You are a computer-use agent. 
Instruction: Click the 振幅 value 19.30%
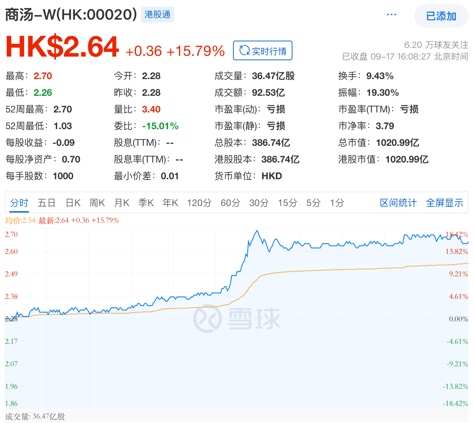coord(383,93)
